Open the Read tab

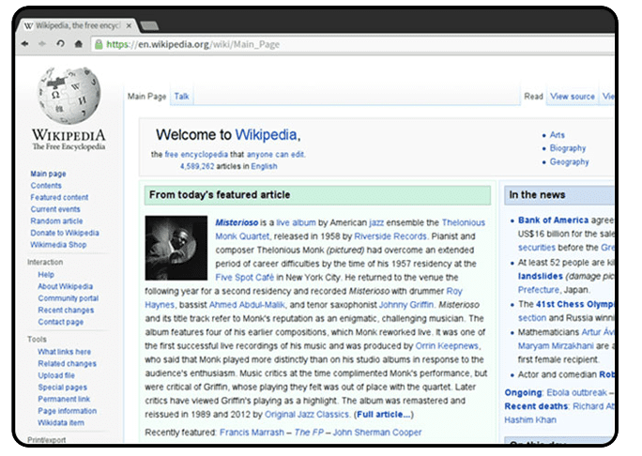coord(533,97)
